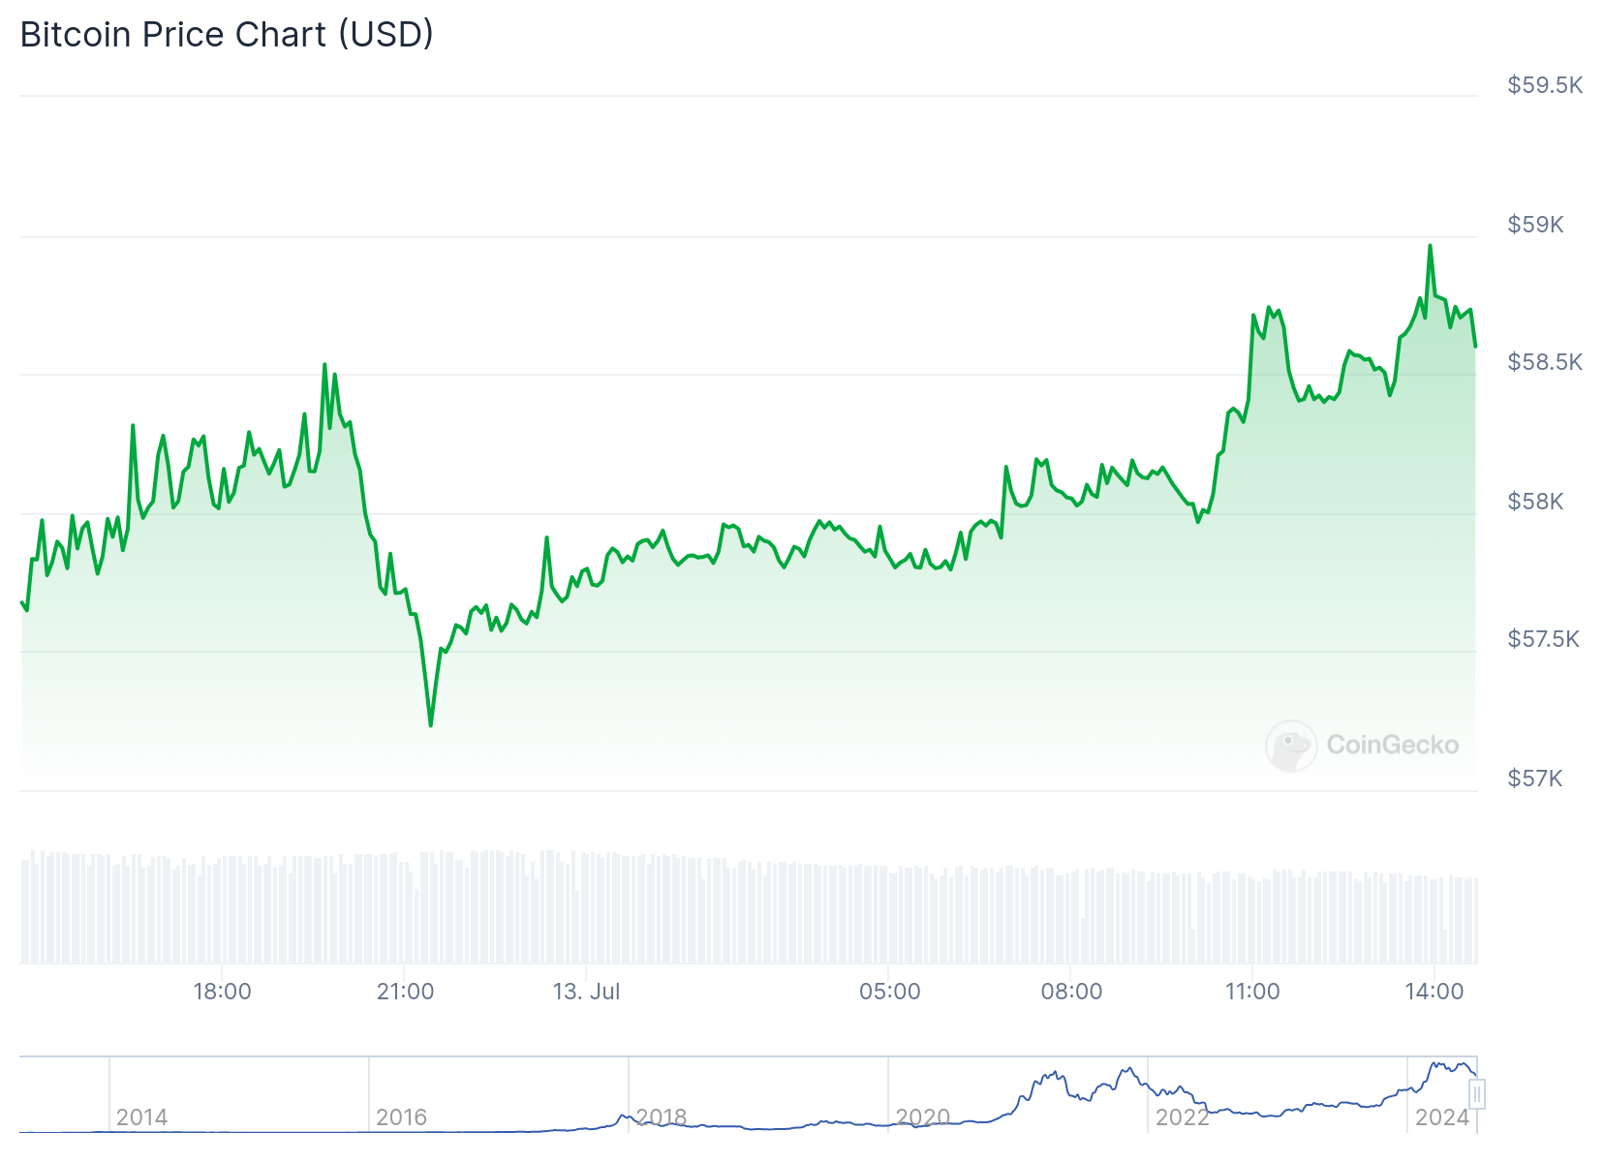Click the 2022 label in the navigator
The image size is (1604, 1162).
tap(1182, 1117)
